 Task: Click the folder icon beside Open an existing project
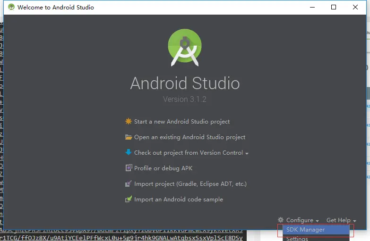pyautogui.click(x=129, y=137)
